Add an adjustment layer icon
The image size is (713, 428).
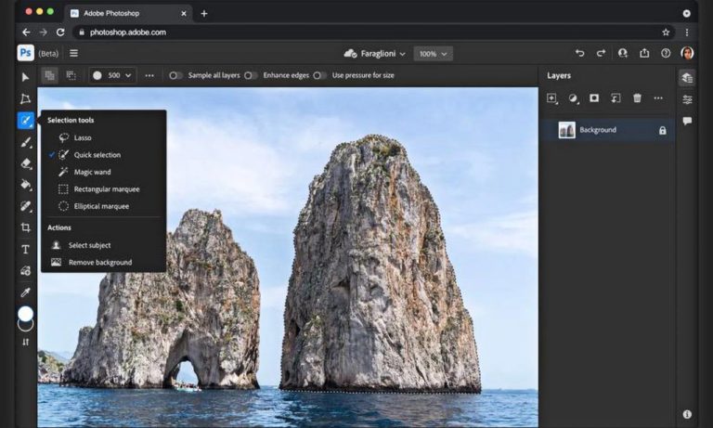pos(573,98)
